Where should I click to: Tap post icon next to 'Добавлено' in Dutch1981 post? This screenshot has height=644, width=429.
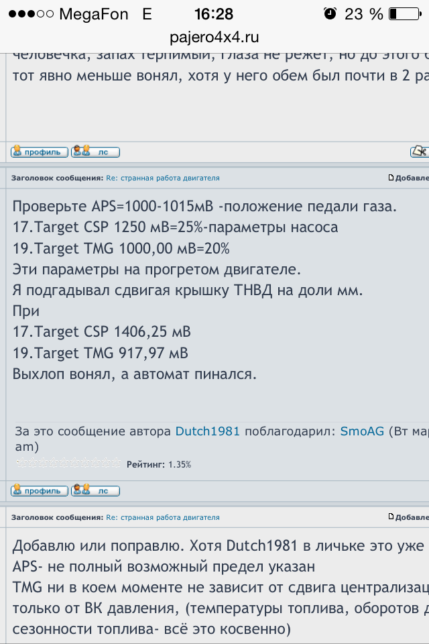[391, 178]
